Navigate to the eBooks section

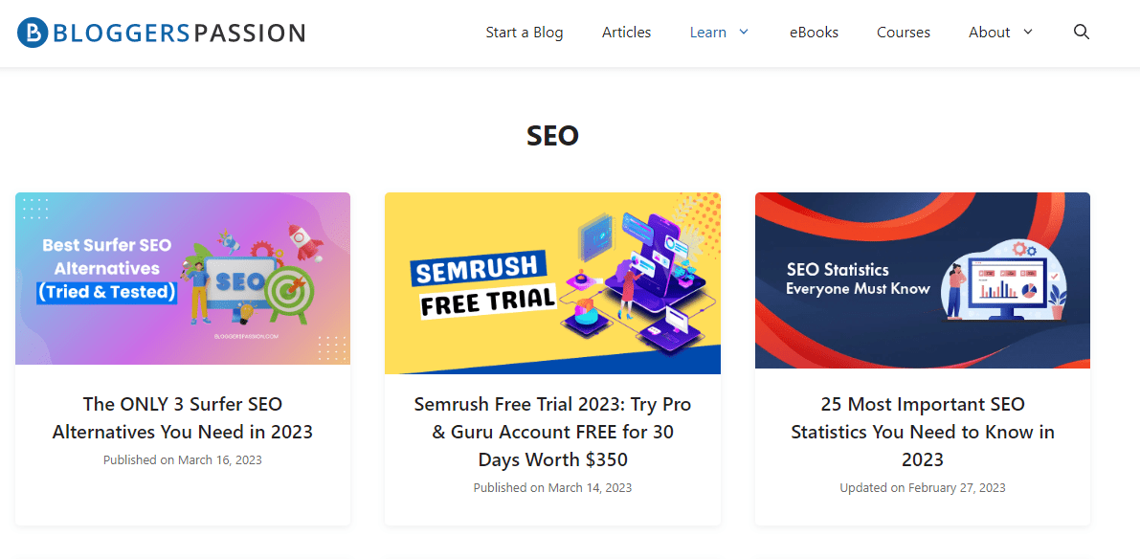pyautogui.click(x=814, y=32)
